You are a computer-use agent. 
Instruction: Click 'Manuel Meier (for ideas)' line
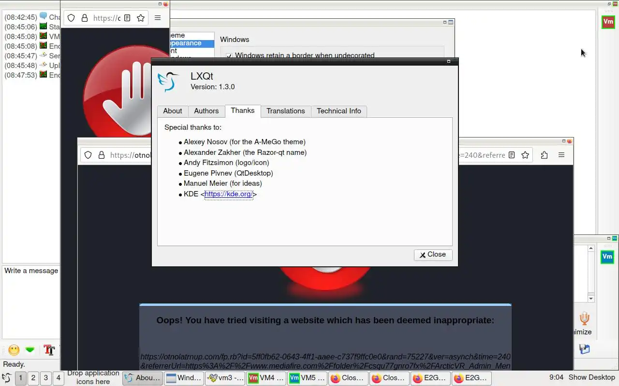222,183
